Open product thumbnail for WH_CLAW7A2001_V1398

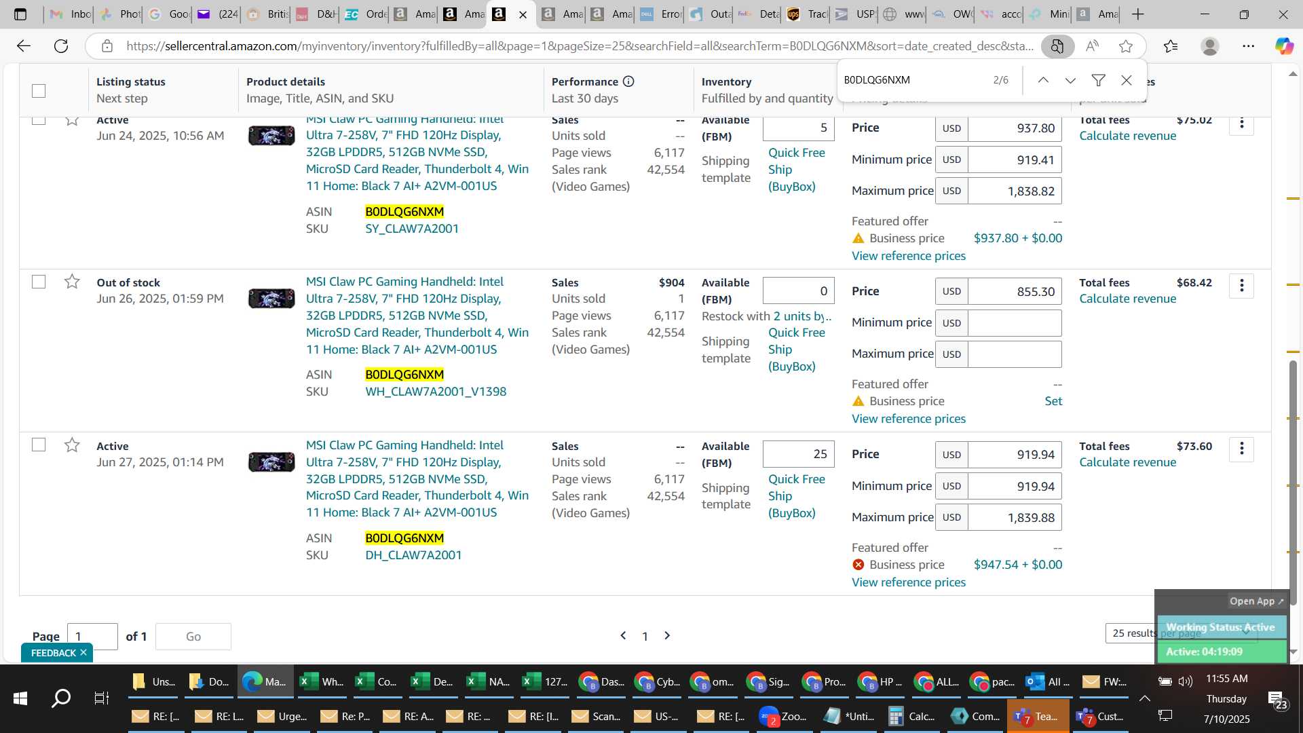click(x=271, y=299)
